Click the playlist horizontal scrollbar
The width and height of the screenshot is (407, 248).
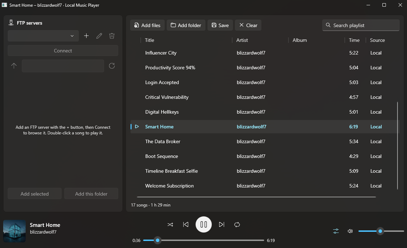point(256,197)
